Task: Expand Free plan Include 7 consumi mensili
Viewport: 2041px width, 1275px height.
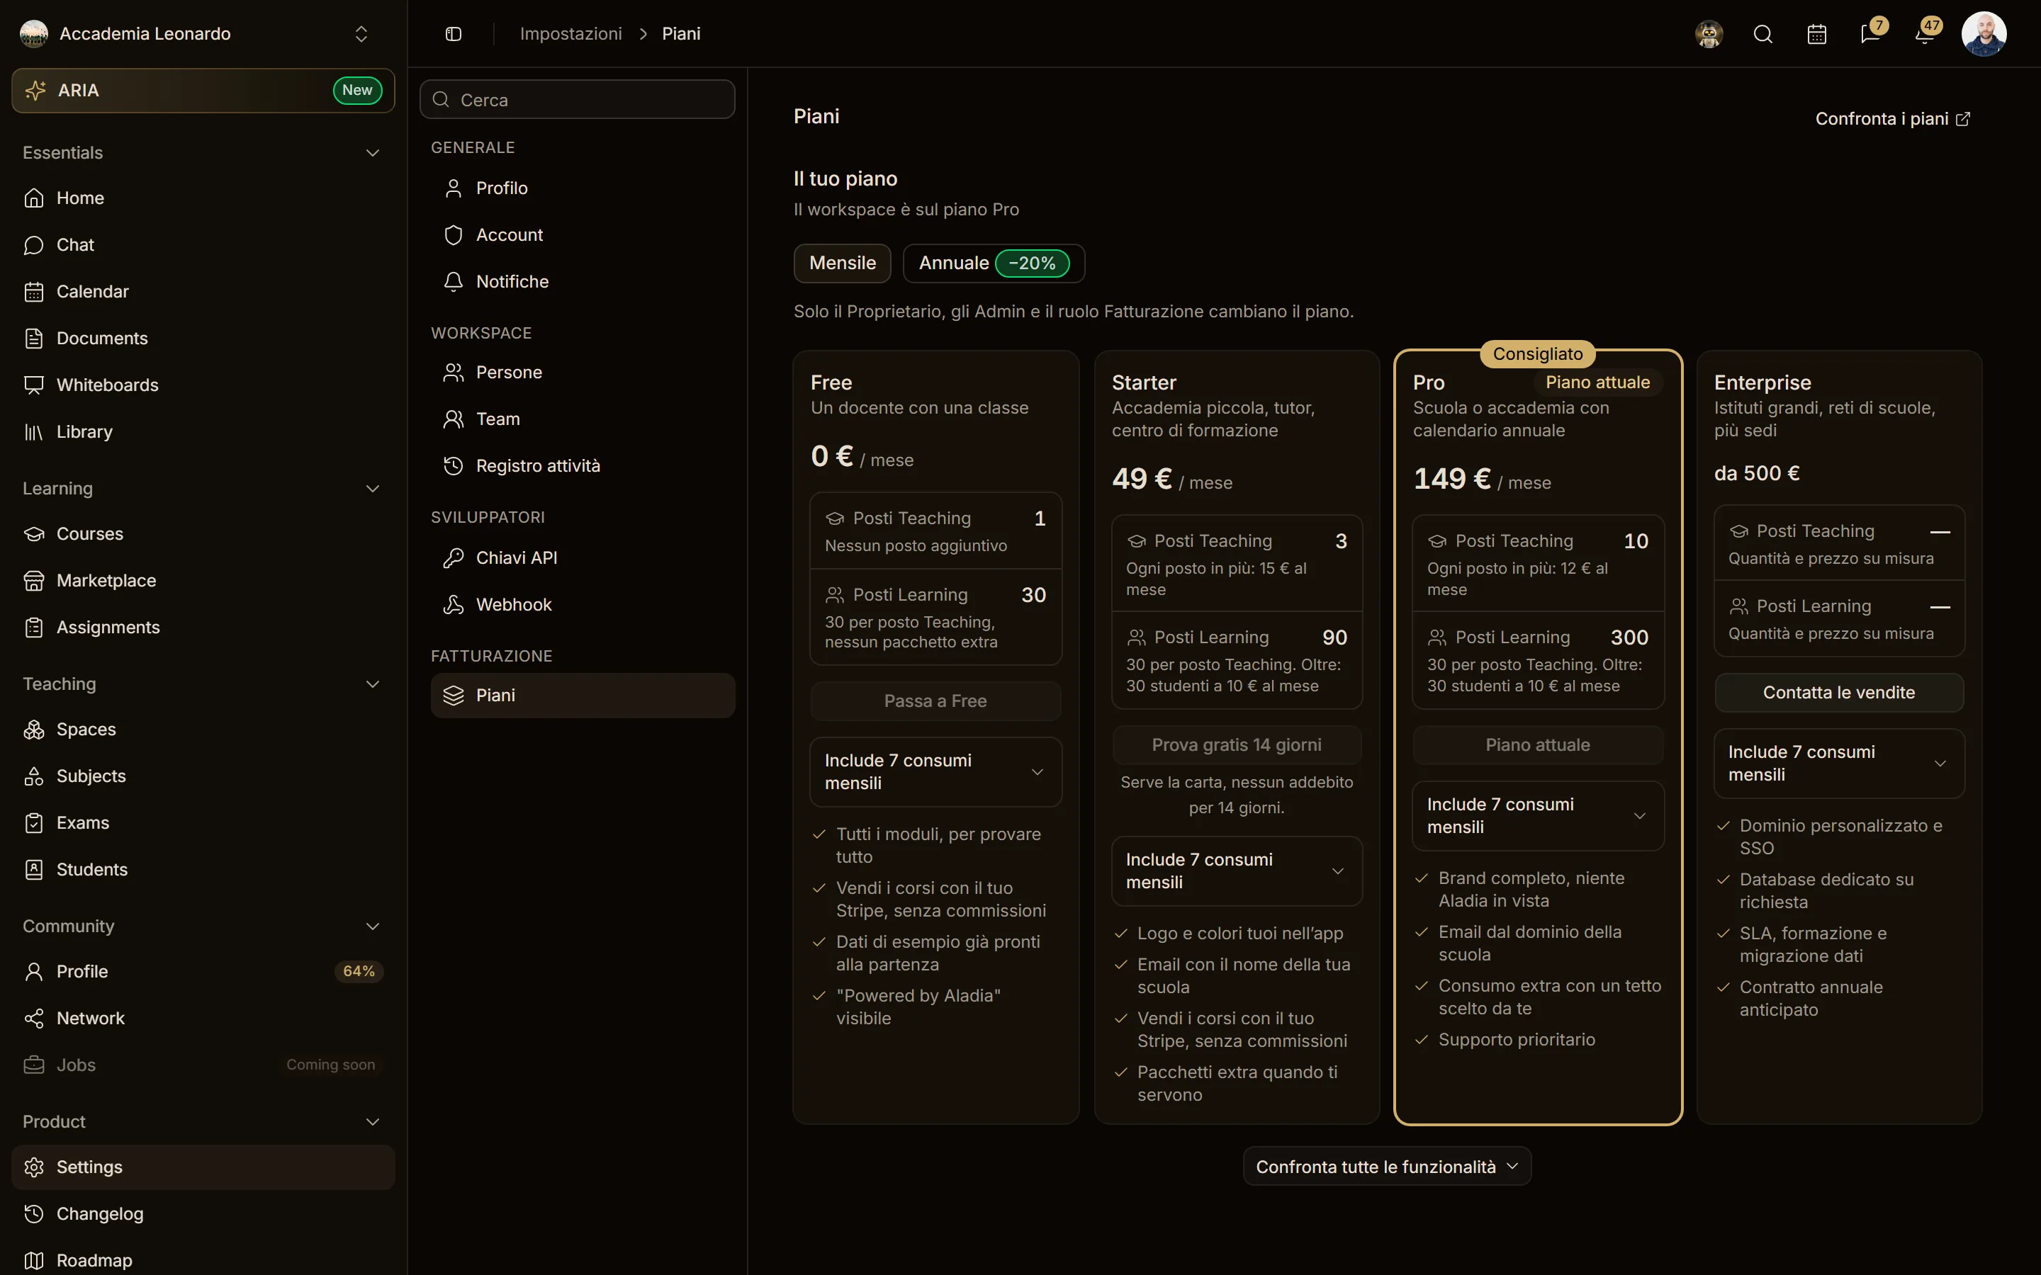Action: (935, 772)
